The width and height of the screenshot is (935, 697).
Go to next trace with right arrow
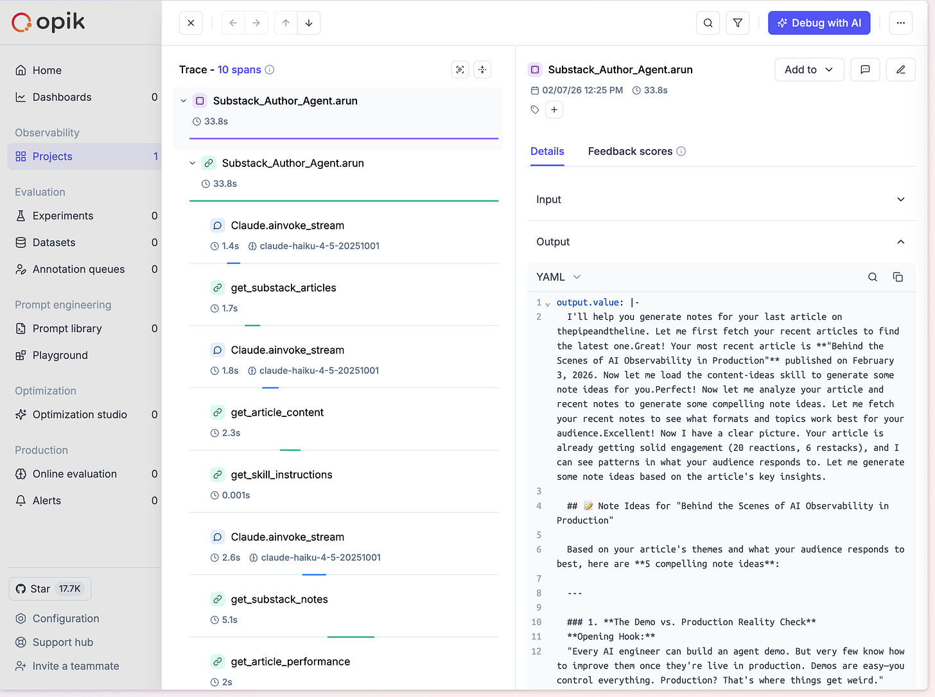tap(256, 23)
